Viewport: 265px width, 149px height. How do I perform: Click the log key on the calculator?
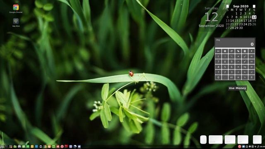pos(245,67)
